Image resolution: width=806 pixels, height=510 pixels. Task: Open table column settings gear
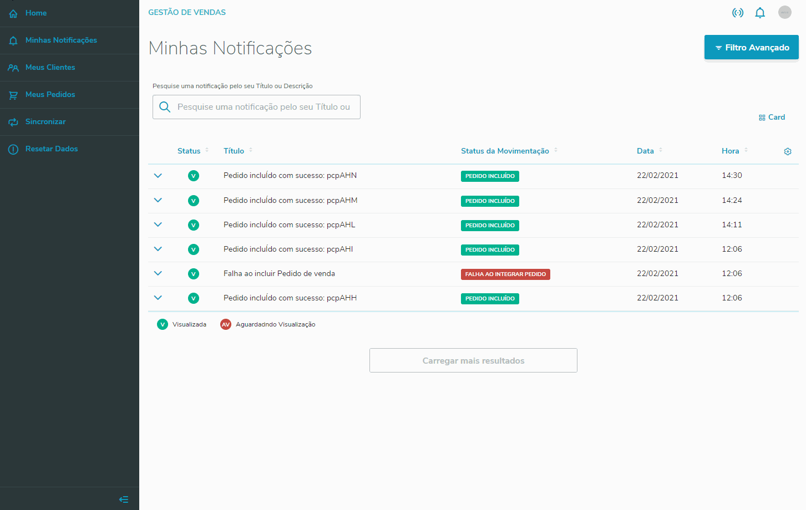click(788, 151)
